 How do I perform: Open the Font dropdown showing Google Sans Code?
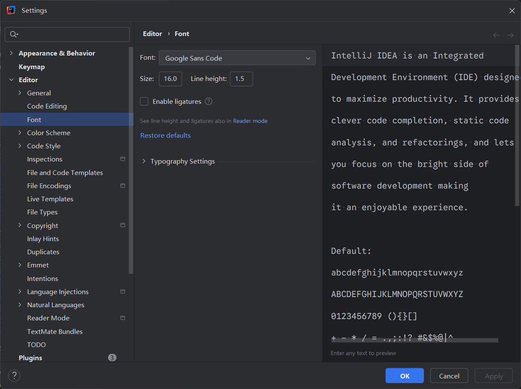(237, 58)
